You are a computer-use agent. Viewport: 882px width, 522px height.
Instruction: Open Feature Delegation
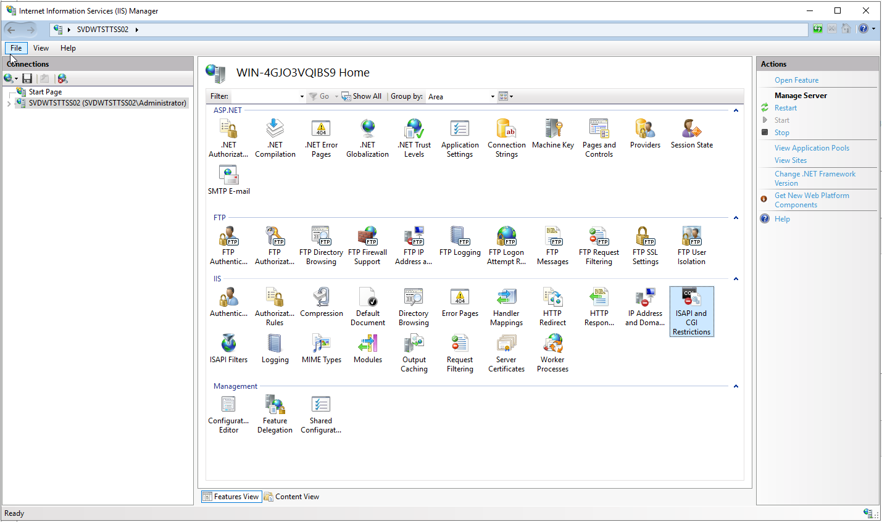pos(275,414)
